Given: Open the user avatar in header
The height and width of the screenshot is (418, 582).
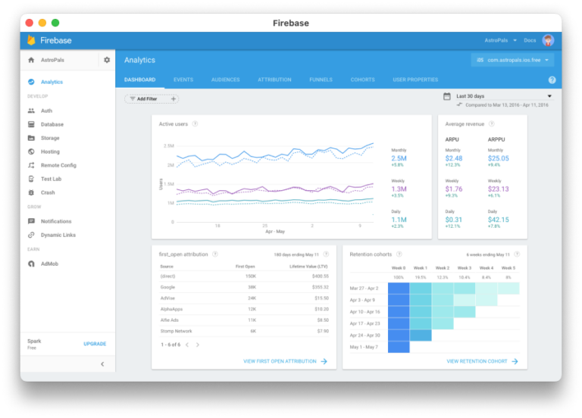Looking at the screenshot, I should click(548, 40).
